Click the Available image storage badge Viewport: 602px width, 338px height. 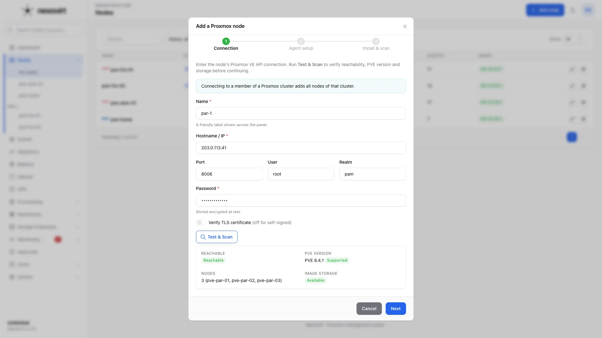tap(316, 280)
